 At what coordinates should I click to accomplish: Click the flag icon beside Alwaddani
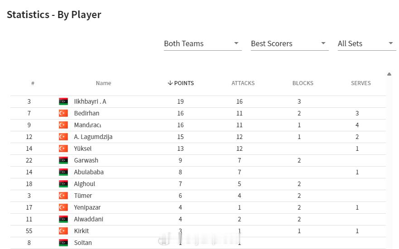[63, 219]
